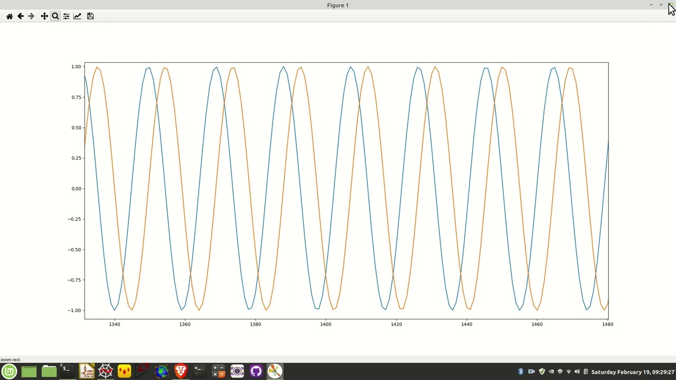Click the x-axis tick label 1380
Screen dimensions: 676x380
click(255, 324)
